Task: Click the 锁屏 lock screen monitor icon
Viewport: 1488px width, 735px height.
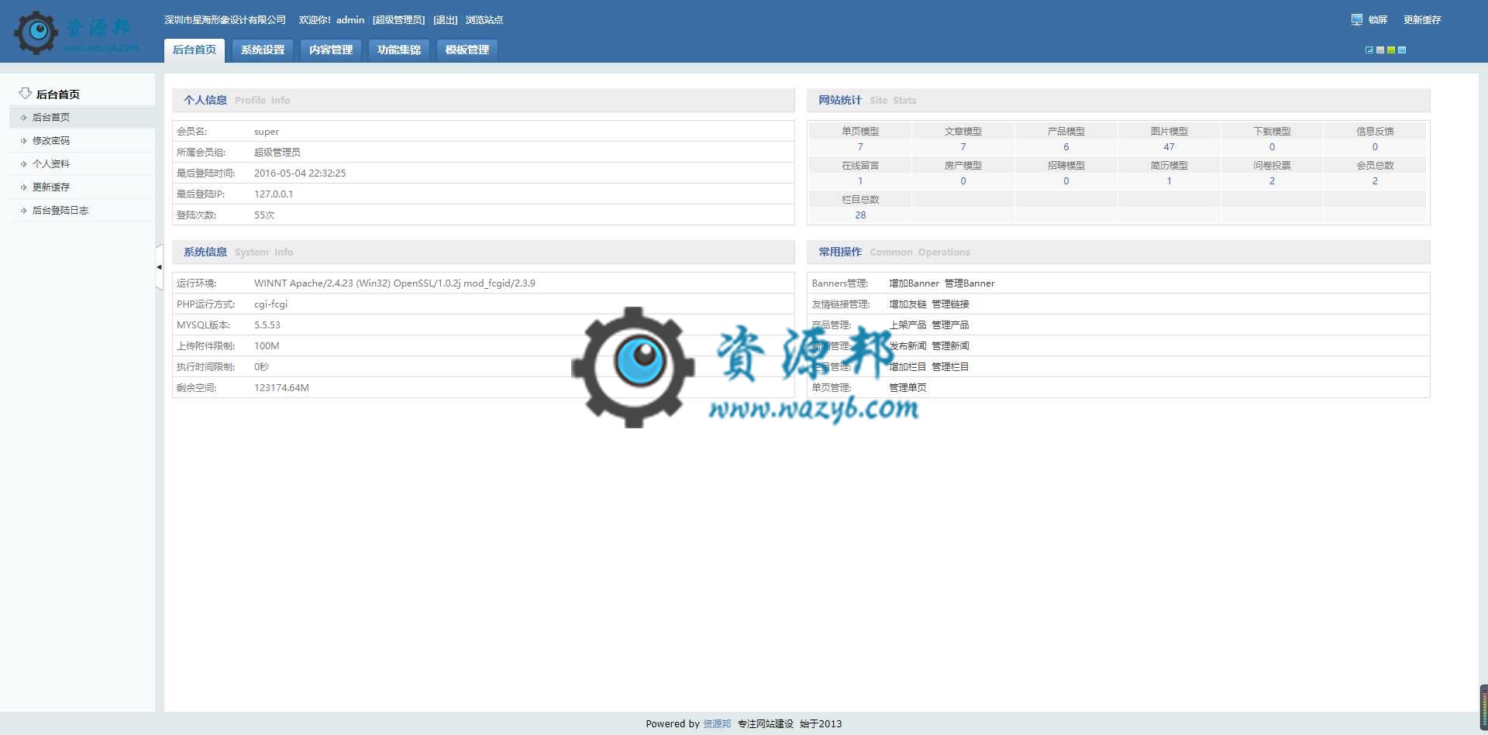Action: [x=1356, y=19]
